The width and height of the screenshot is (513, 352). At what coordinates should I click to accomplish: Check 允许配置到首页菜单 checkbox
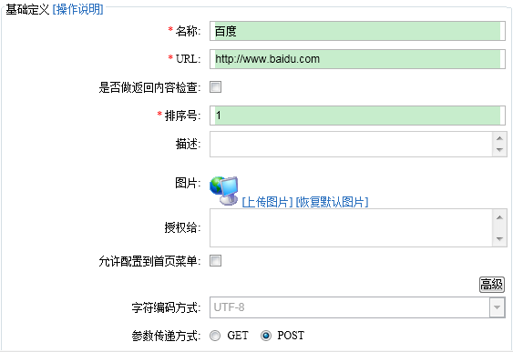[215, 260]
